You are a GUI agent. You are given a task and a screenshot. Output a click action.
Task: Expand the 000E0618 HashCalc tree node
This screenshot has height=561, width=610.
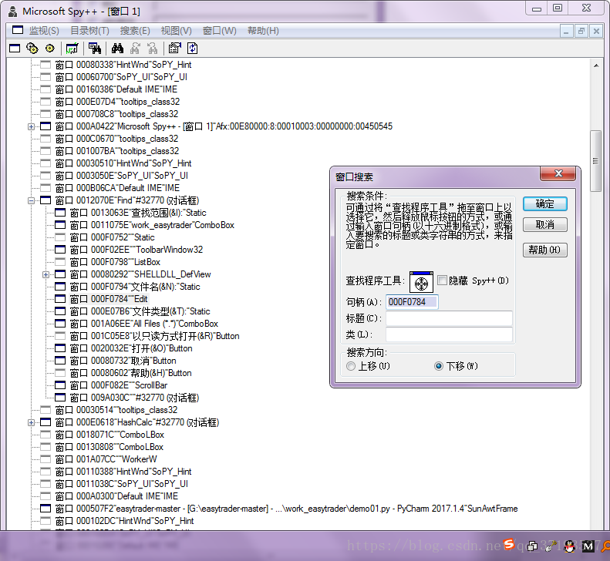[x=31, y=422]
